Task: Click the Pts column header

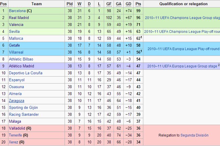Action: click(138, 4)
